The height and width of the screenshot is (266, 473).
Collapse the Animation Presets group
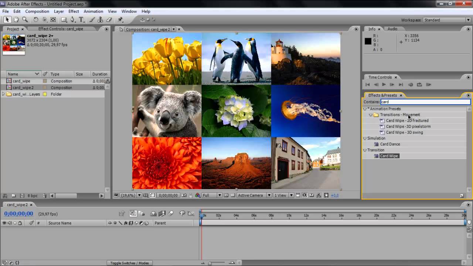click(365, 109)
